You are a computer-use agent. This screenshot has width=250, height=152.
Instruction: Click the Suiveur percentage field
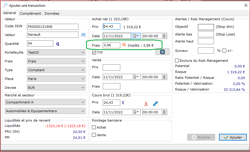point(206,51)
